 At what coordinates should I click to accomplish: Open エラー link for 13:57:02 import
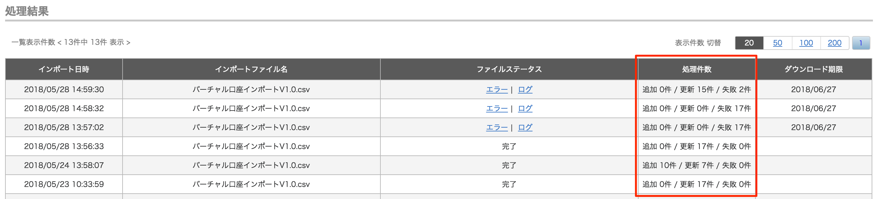497,128
